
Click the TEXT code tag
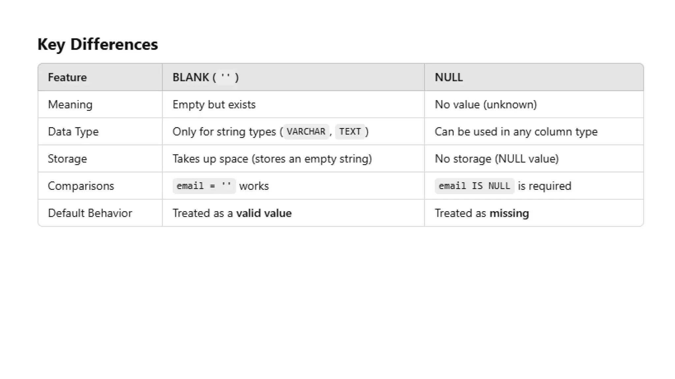pyautogui.click(x=350, y=132)
